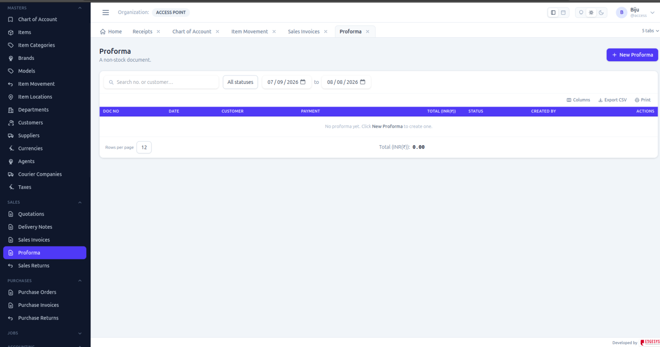Open Agents in the sidebar
Image resolution: width=660 pixels, height=347 pixels.
(x=45, y=161)
